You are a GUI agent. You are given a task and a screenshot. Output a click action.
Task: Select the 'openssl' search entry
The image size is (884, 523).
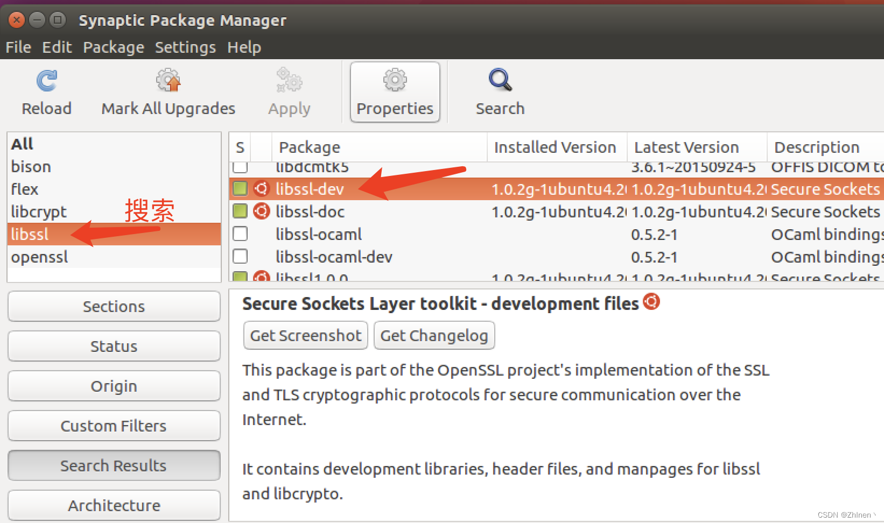point(114,257)
